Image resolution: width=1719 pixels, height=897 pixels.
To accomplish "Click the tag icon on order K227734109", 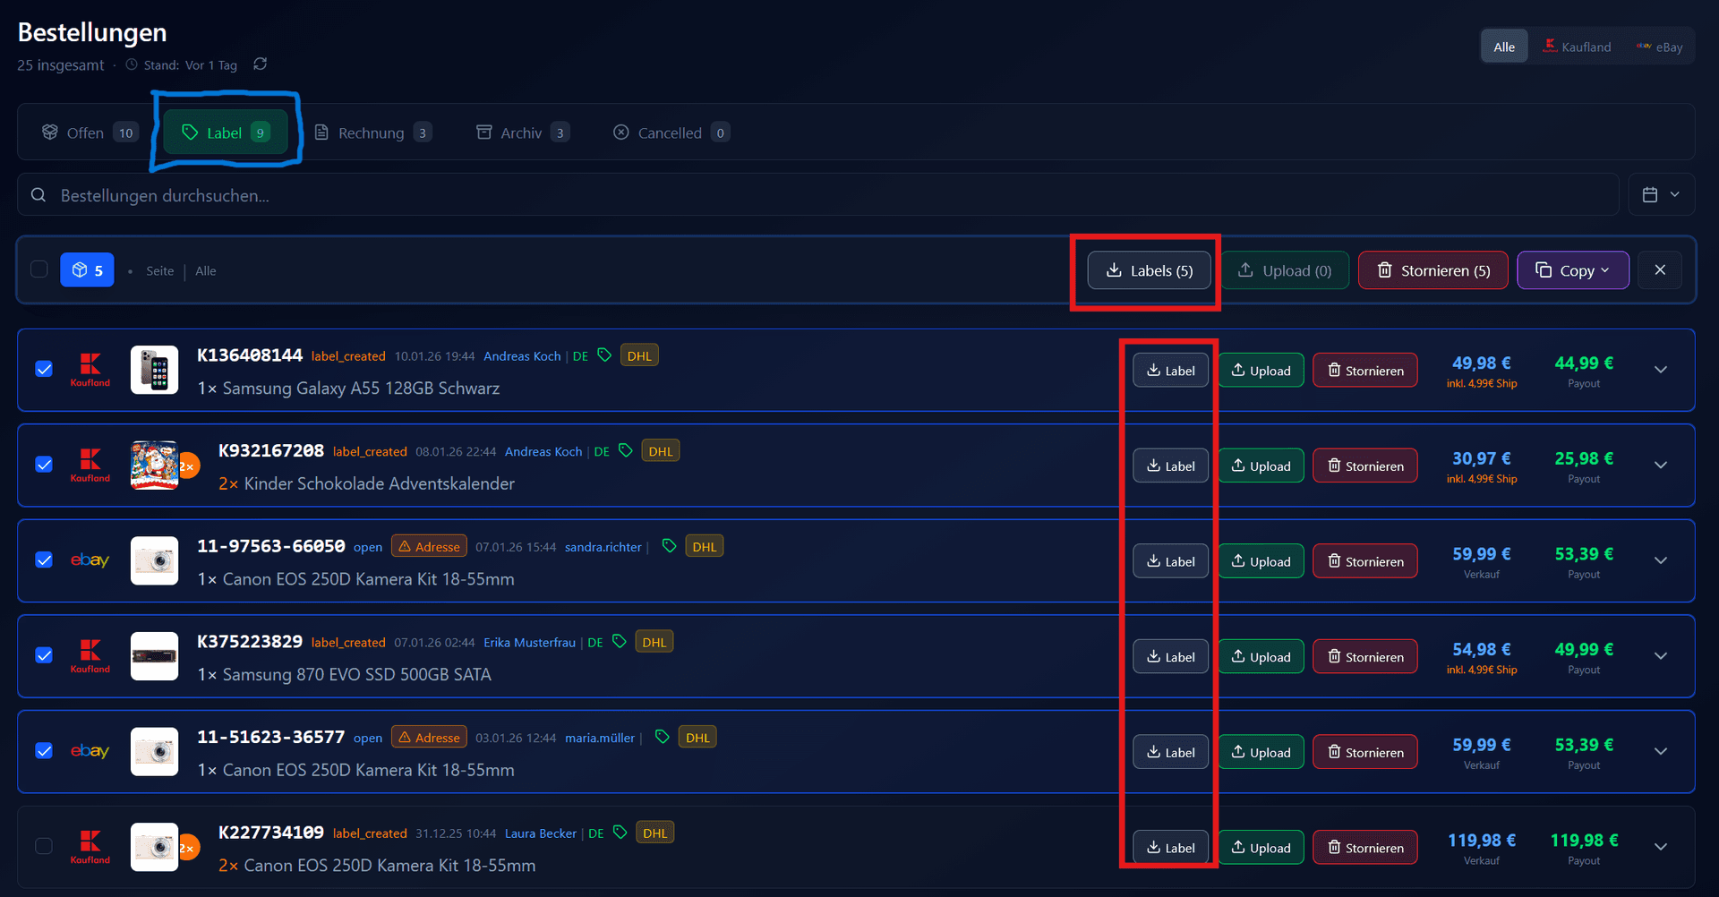I will (x=620, y=833).
